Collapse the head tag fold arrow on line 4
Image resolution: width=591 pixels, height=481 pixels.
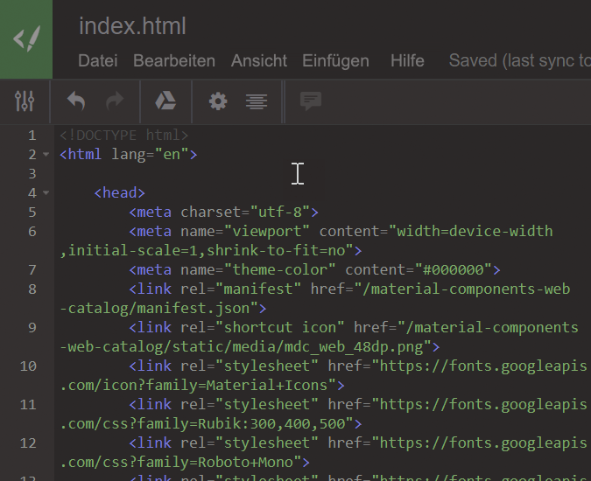46,192
